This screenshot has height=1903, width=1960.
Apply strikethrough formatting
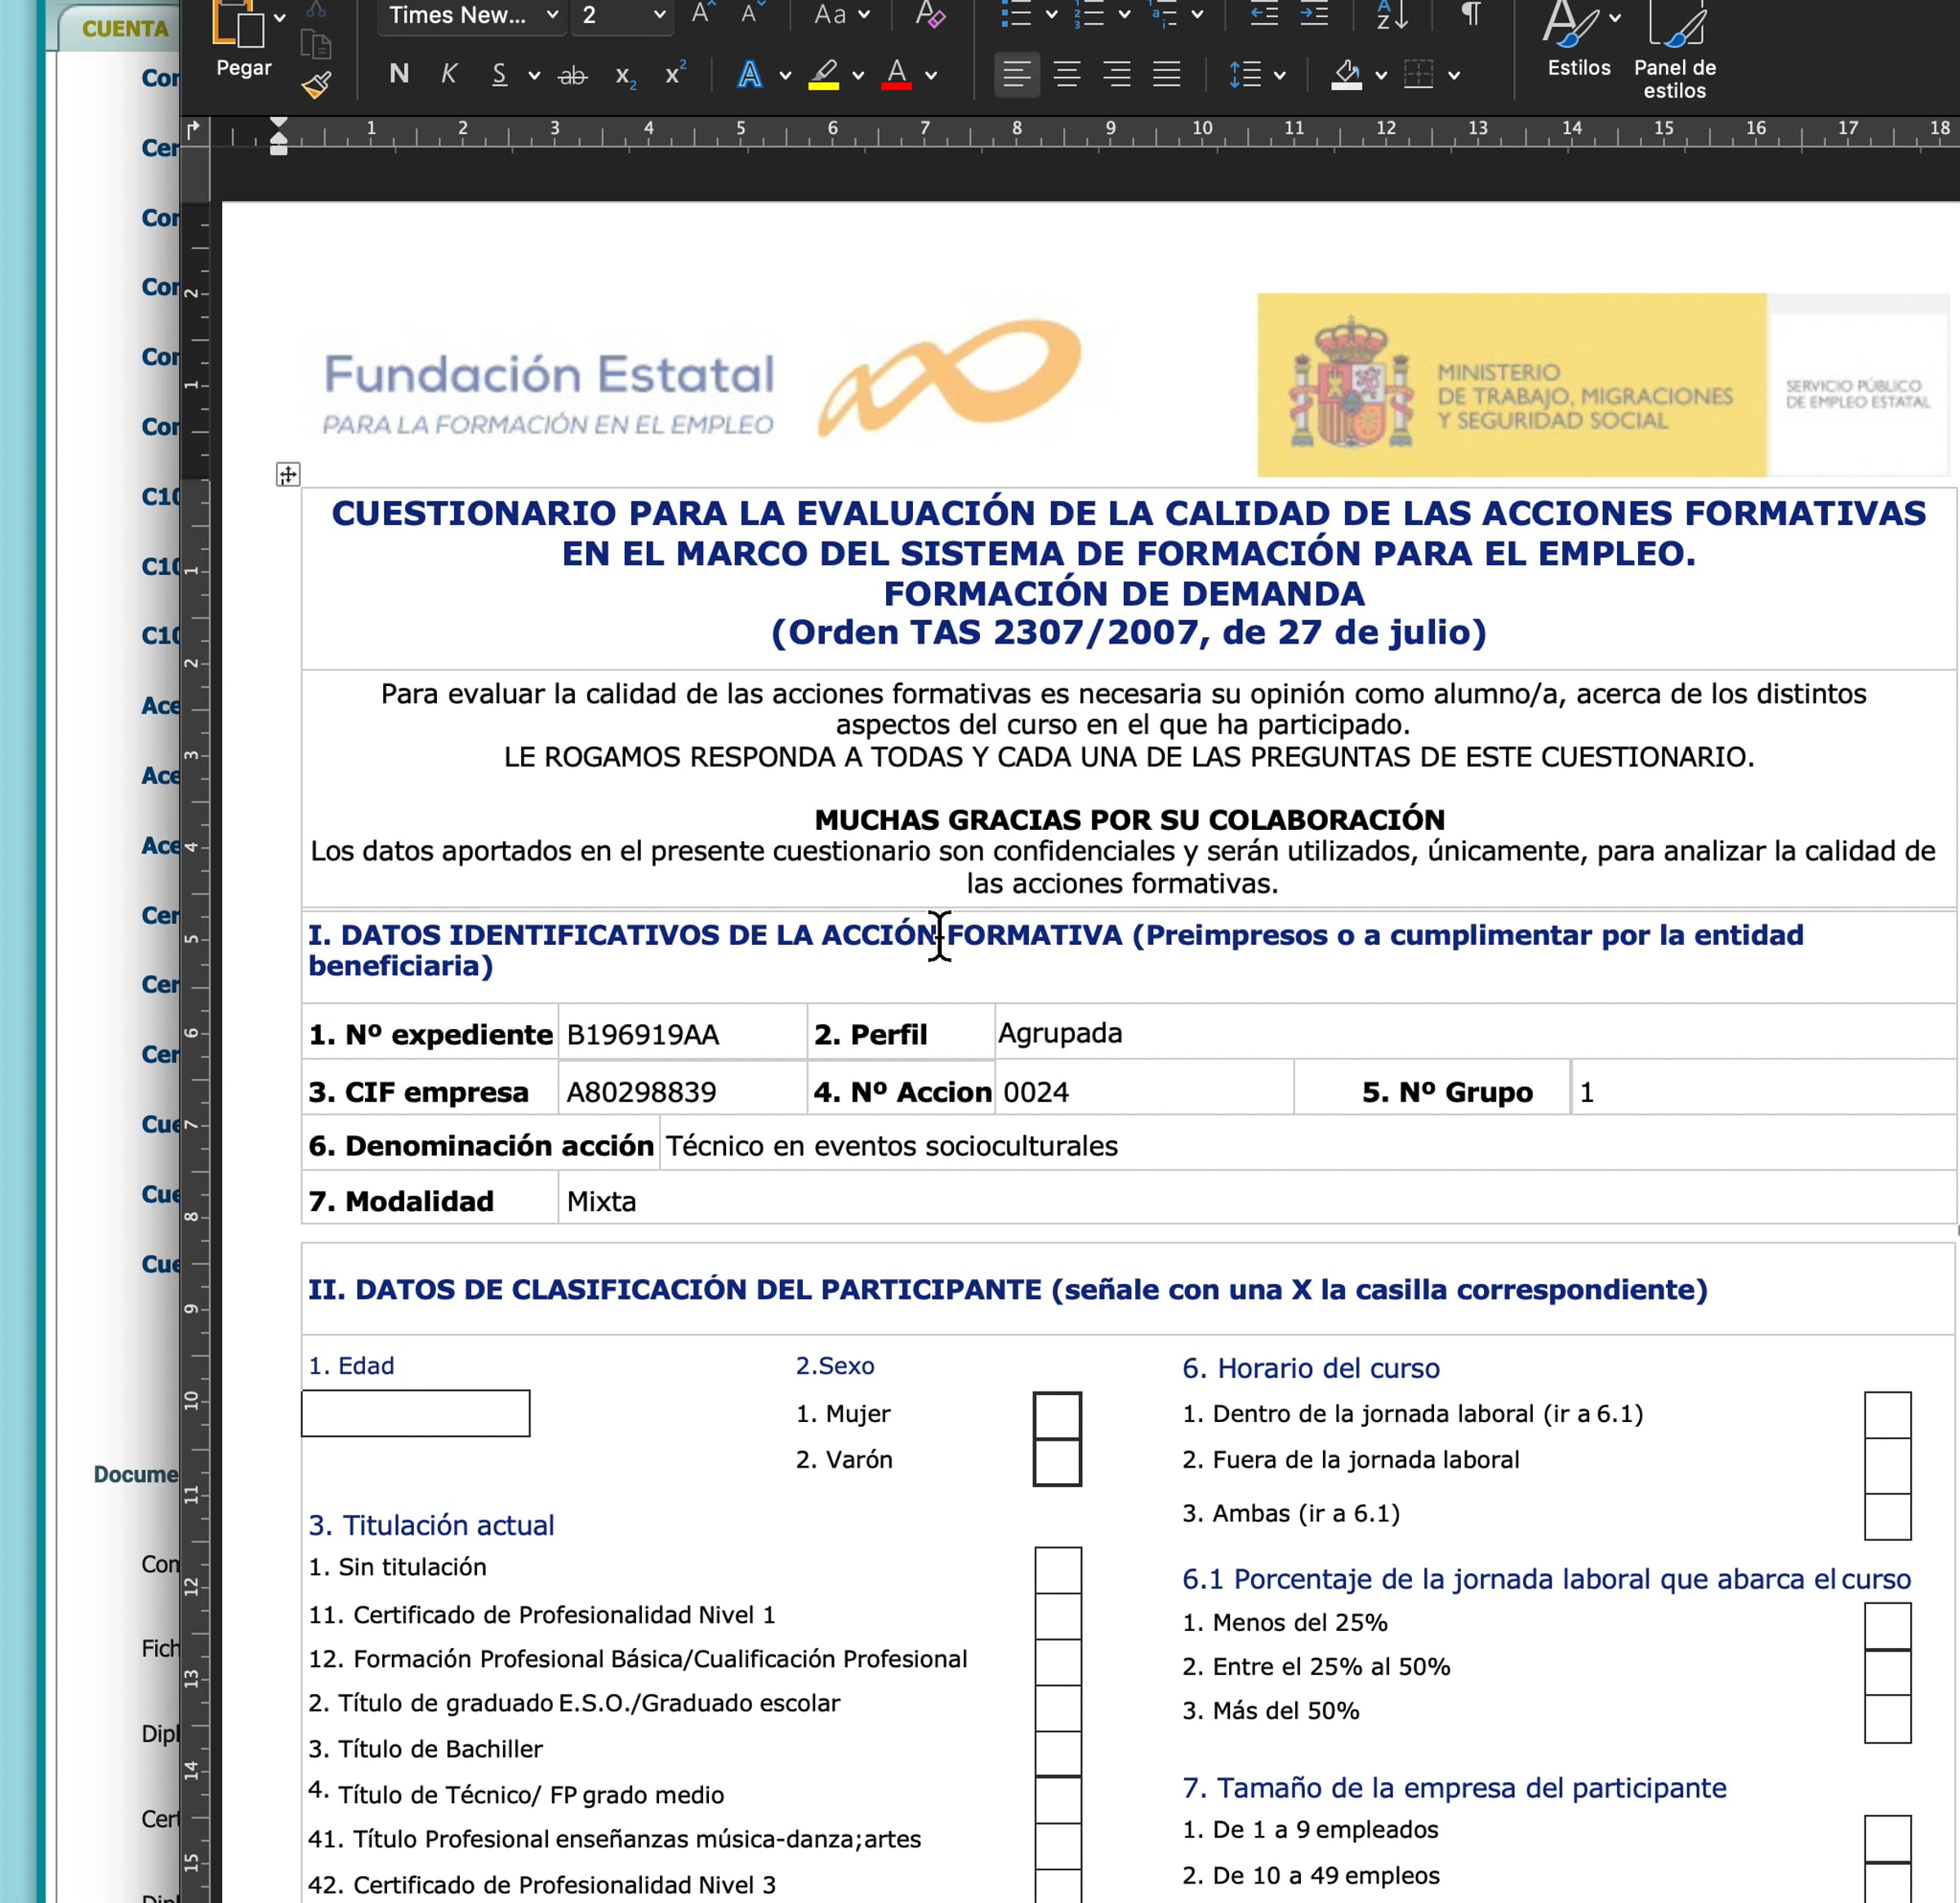pyautogui.click(x=572, y=75)
